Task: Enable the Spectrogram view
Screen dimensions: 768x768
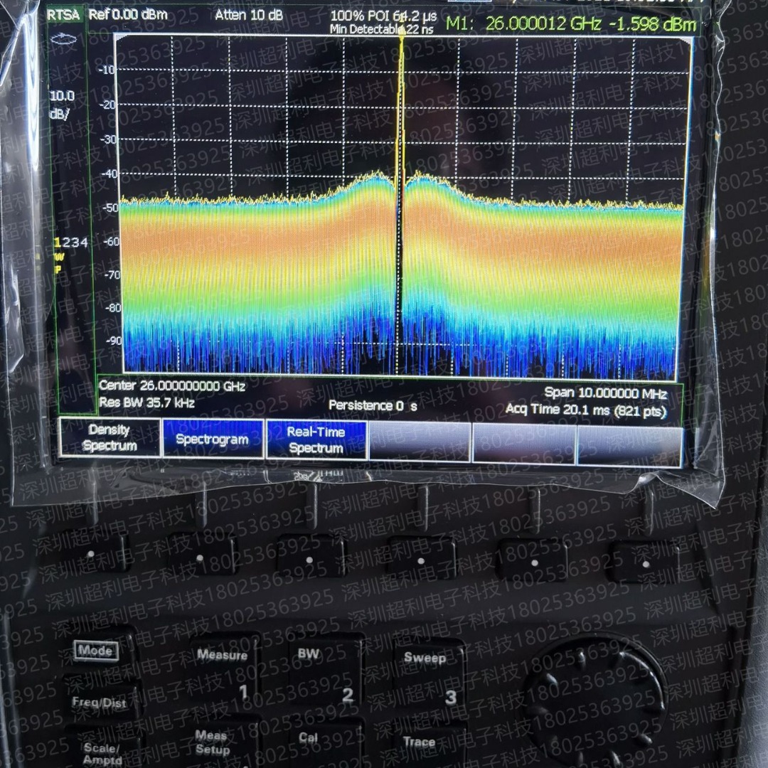Action: 213,439
